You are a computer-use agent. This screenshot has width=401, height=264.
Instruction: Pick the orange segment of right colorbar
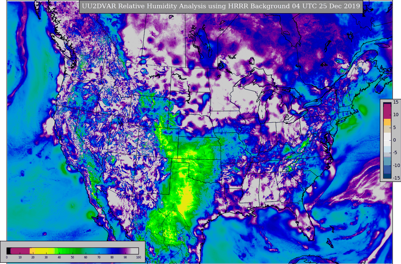coord(387,122)
